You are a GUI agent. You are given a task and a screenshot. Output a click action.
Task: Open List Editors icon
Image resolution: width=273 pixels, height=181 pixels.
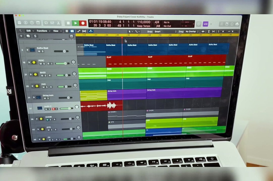coord(222,24)
